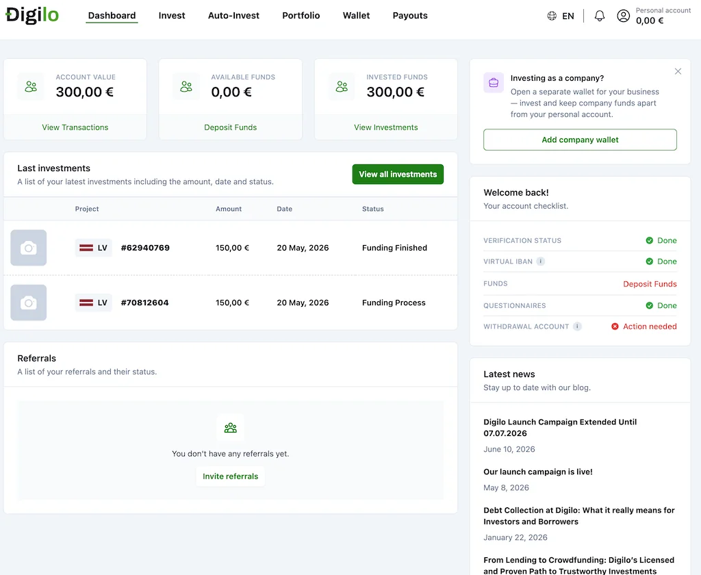Open From Lending to Crowdfunding article
The width and height of the screenshot is (701, 575).
pyautogui.click(x=578, y=565)
